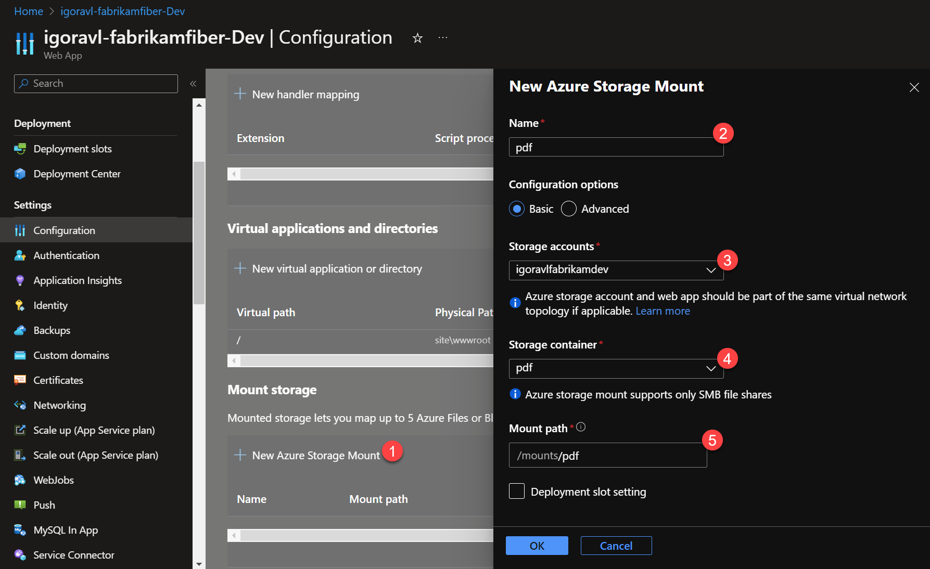Click the Identity key icon
The width and height of the screenshot is (930, 569).
[x=20, y=305]
